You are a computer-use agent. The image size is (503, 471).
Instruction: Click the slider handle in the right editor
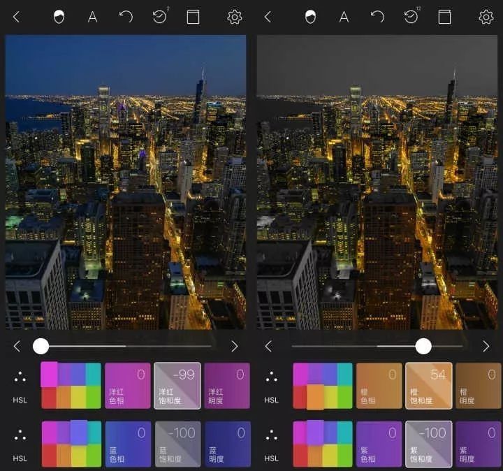[x=423, y=346]
